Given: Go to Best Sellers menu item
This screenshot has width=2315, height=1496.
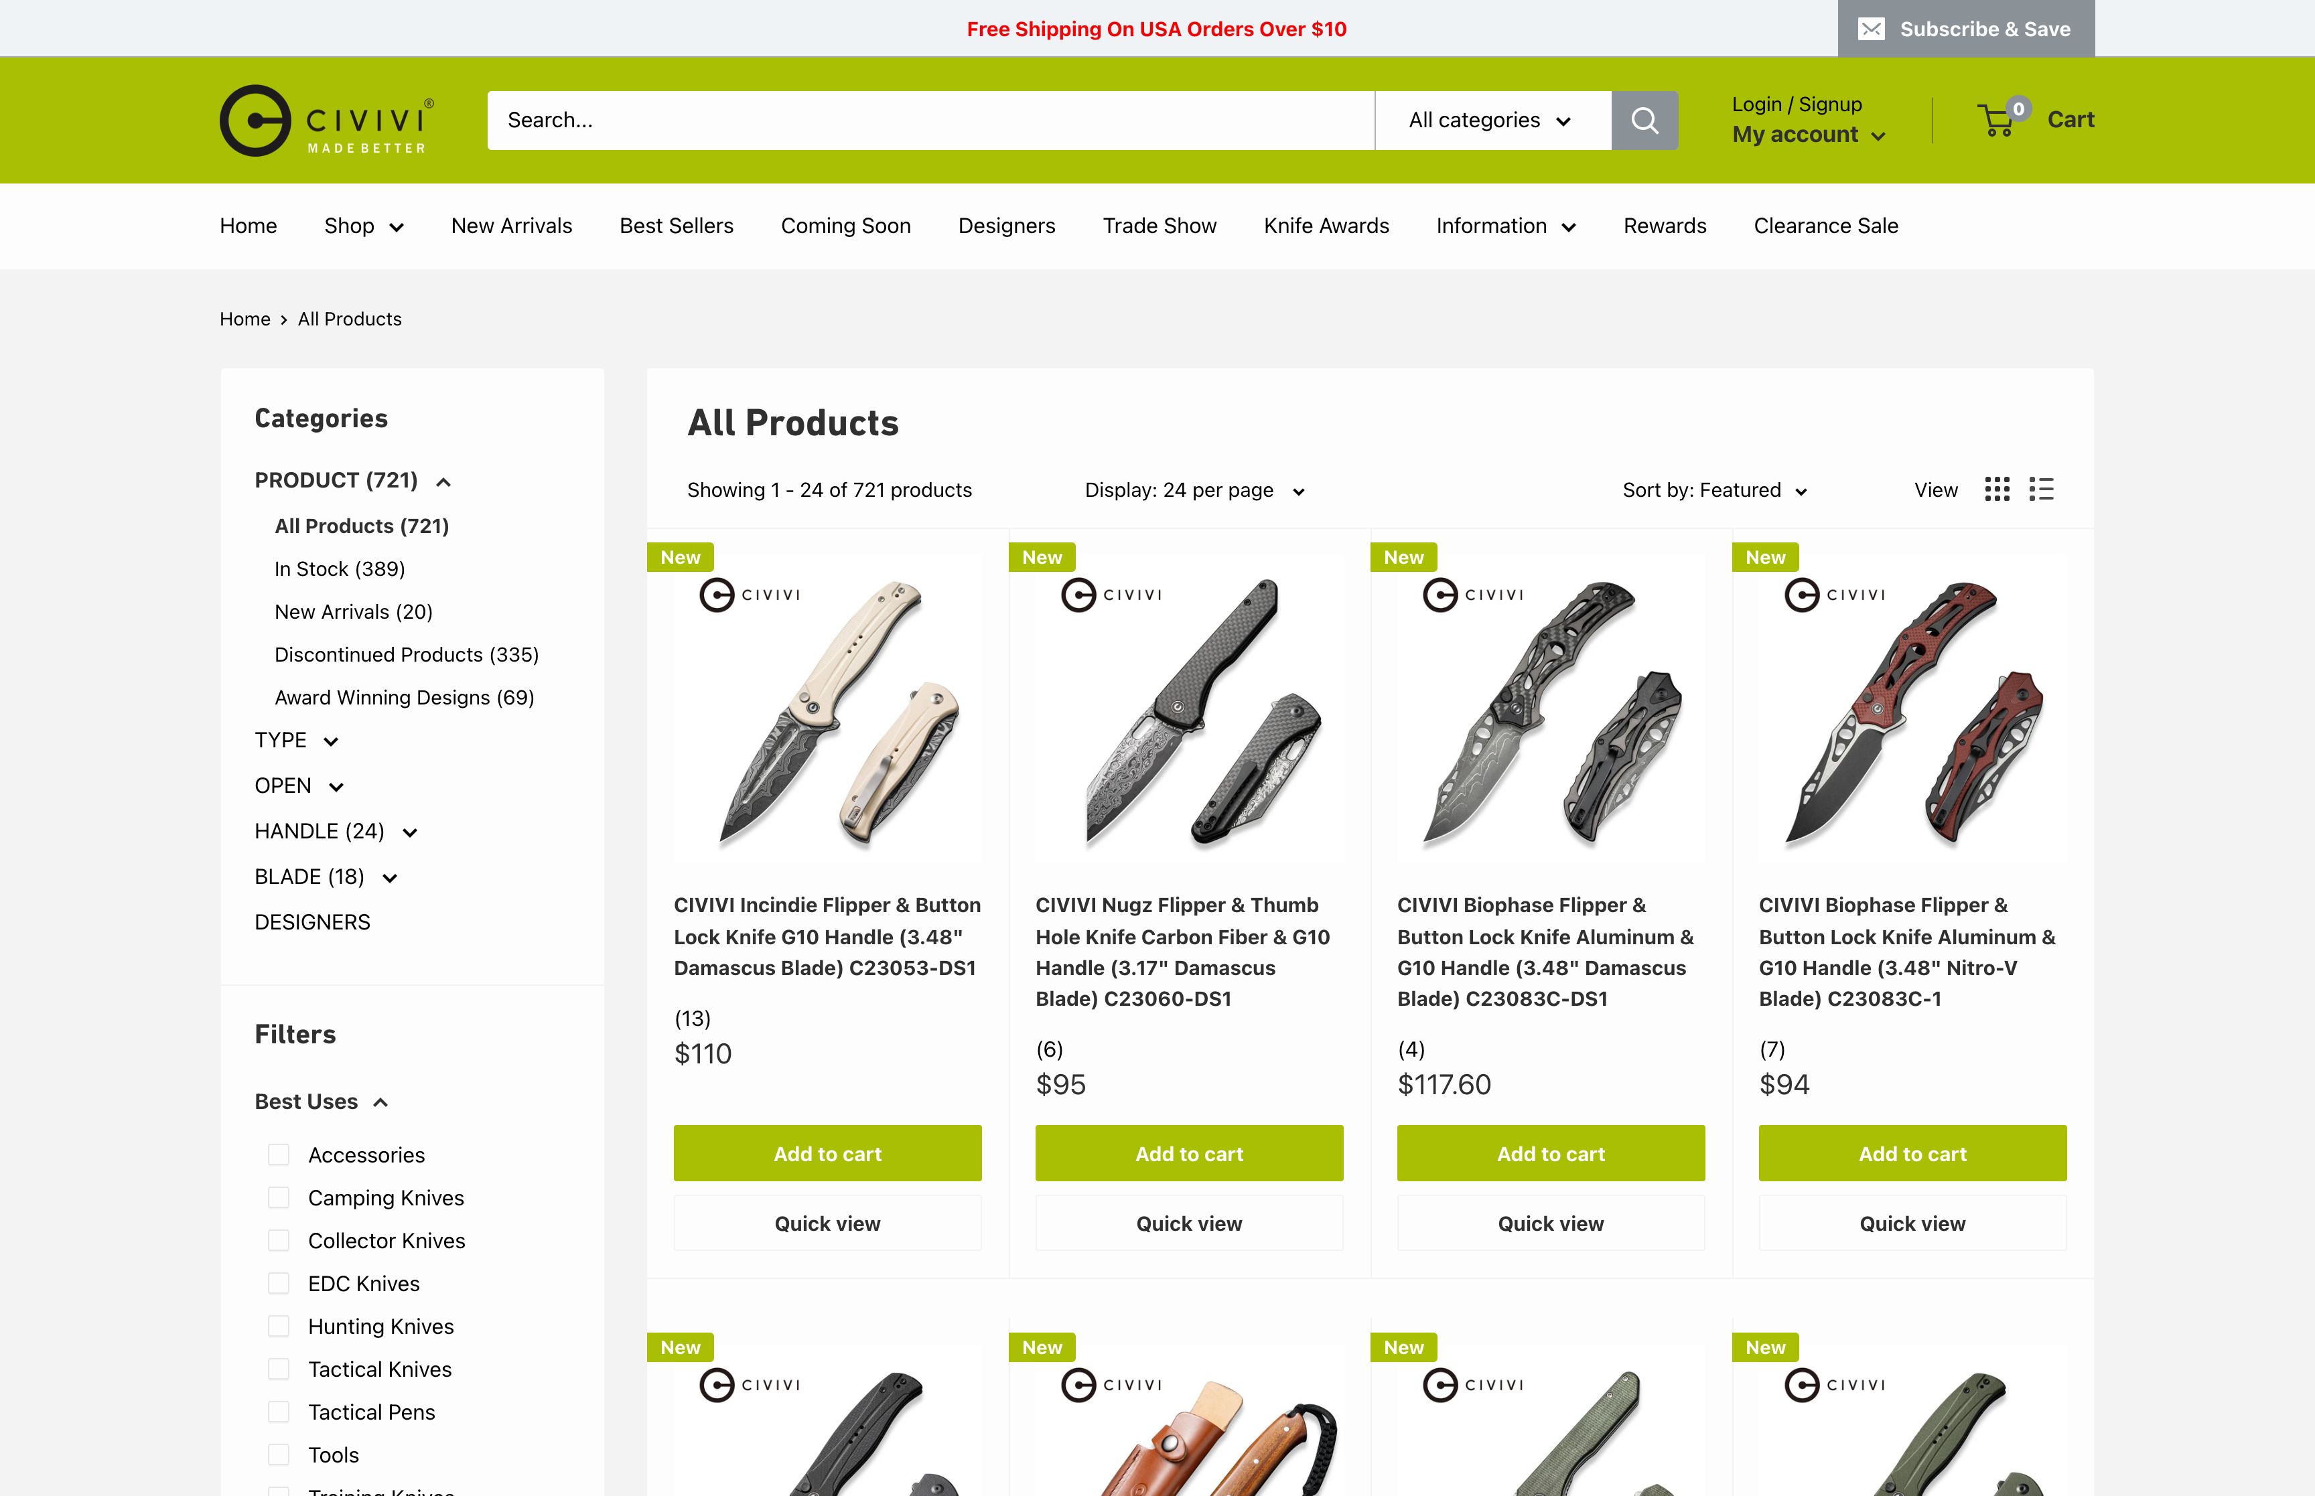Looking at the screenshot, I should (x=676, y=226).
